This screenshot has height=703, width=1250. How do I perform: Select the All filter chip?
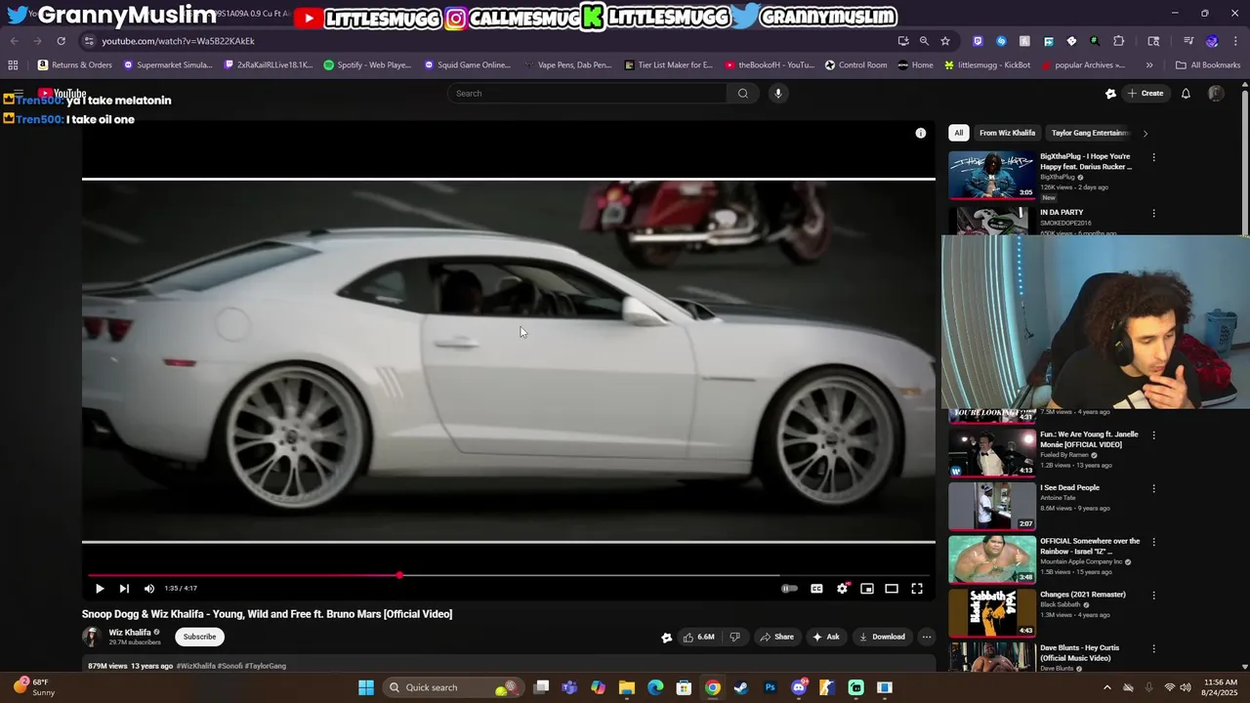(959, 133)
